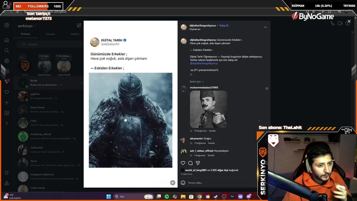357x201 pixels.
Task: Start voice call from chat header
Action: tap(332, 23)
